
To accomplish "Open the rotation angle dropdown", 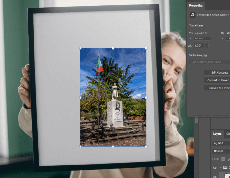I will [x=206, y=46].
